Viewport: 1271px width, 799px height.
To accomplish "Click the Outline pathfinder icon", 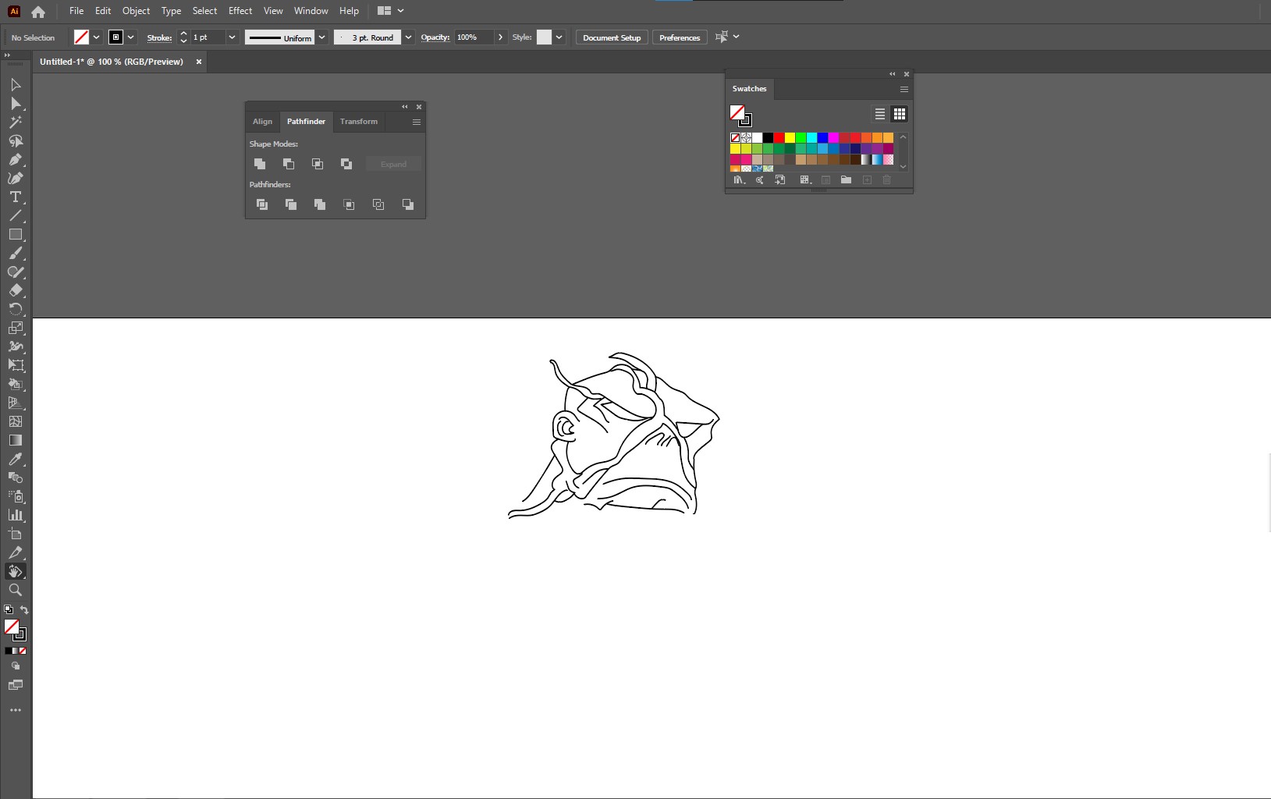I will pyautogui.click(x=378, y=204).
